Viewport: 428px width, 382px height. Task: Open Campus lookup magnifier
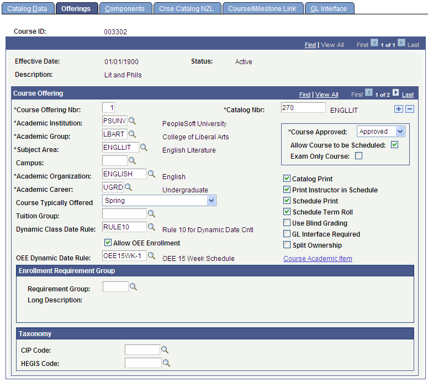[x=133, y=160]
